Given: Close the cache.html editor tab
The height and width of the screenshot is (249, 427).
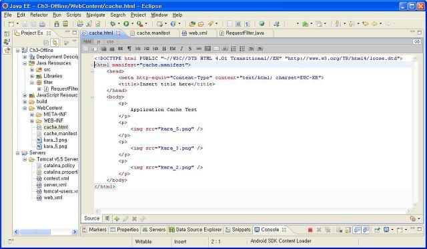Looking at the screenshot, I should (x=118, y=33).
